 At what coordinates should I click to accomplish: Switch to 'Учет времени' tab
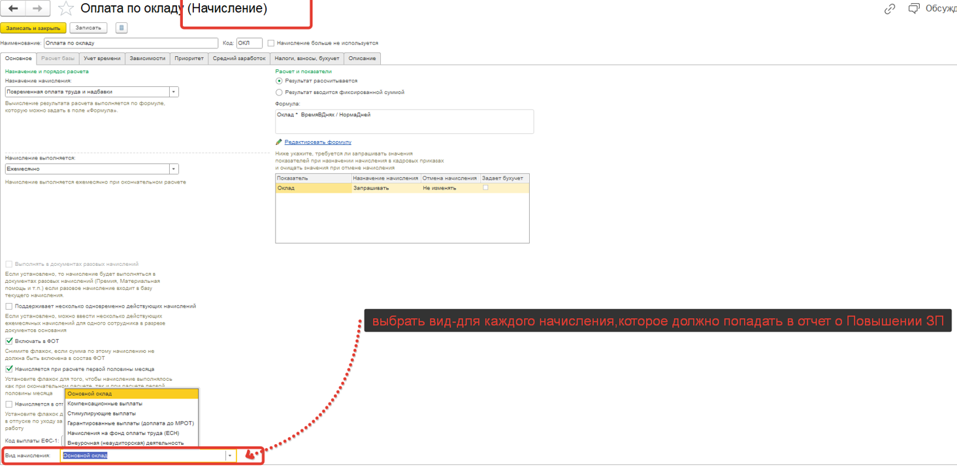point(102,58)
